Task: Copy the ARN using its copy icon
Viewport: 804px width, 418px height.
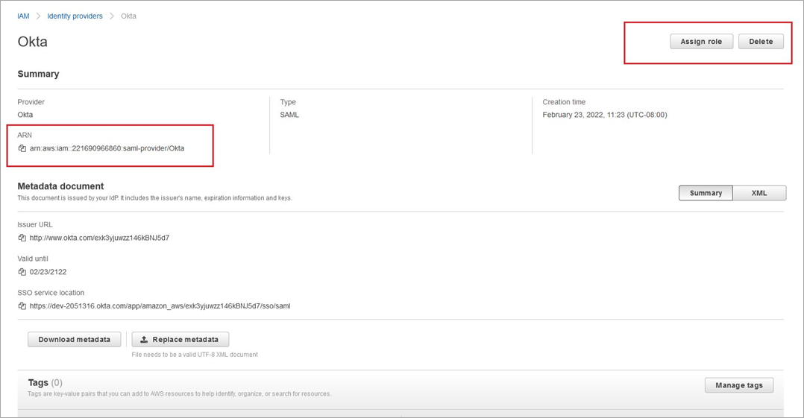Action: (22, 148)
